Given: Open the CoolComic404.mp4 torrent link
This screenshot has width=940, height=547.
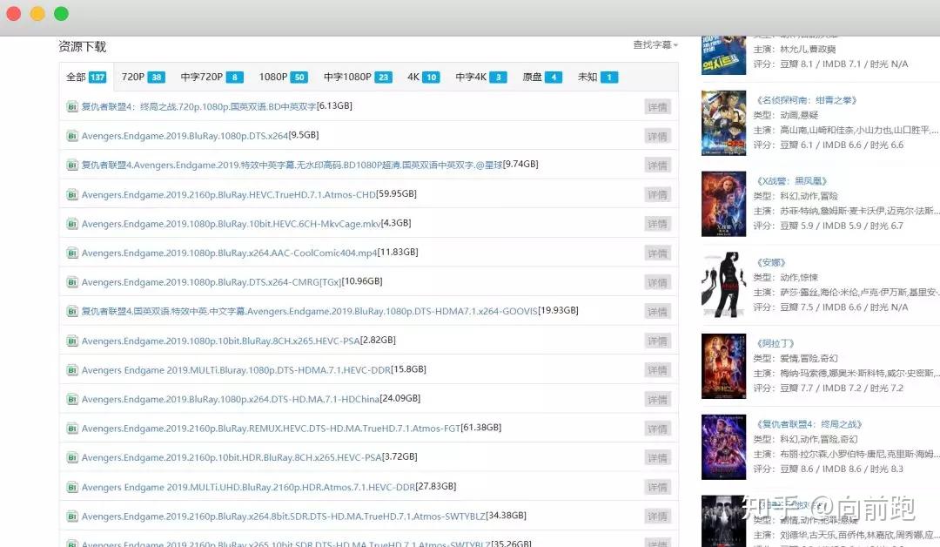Looking at the screenshot, I should [x=230, y=253].
